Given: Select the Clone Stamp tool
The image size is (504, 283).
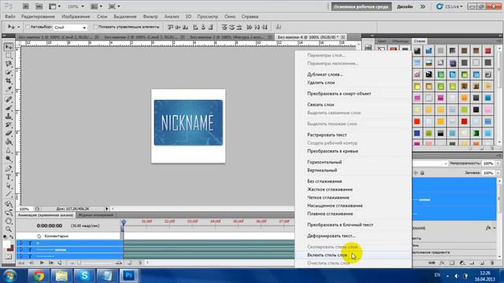Looking at the screenshot, I should 9,116.
